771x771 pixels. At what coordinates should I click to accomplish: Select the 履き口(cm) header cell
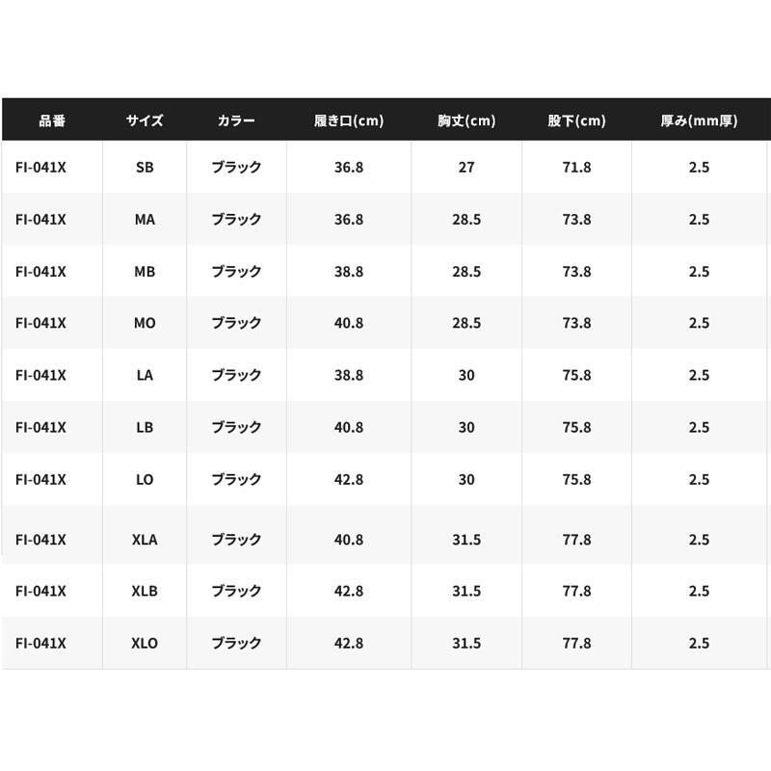[x=349, y=120]
